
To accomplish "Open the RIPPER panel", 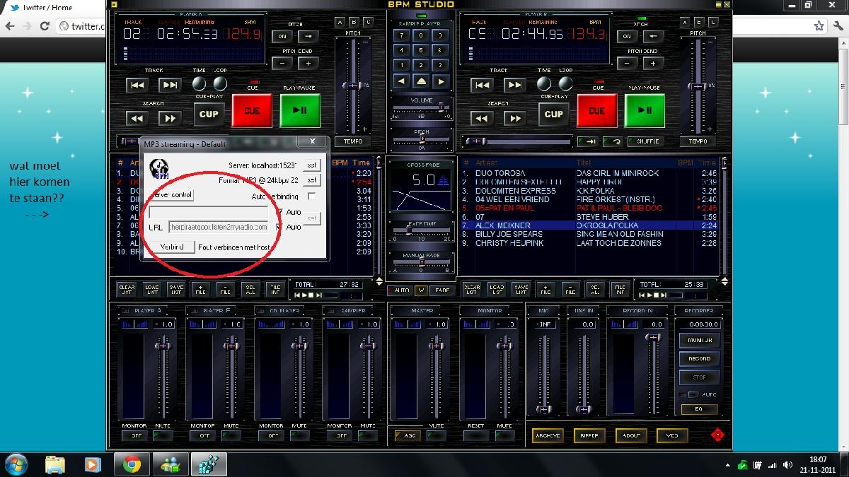I will point(589,436).
